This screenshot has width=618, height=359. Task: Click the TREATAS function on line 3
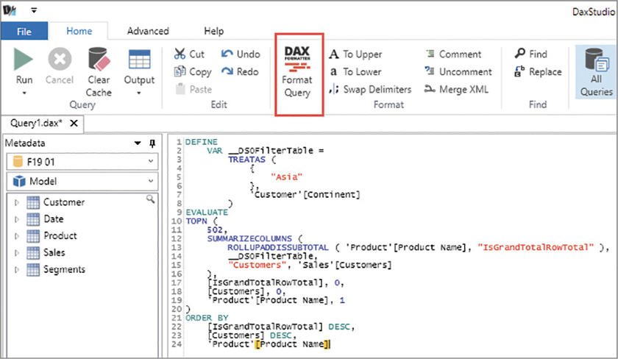click(x=246, y=159)
